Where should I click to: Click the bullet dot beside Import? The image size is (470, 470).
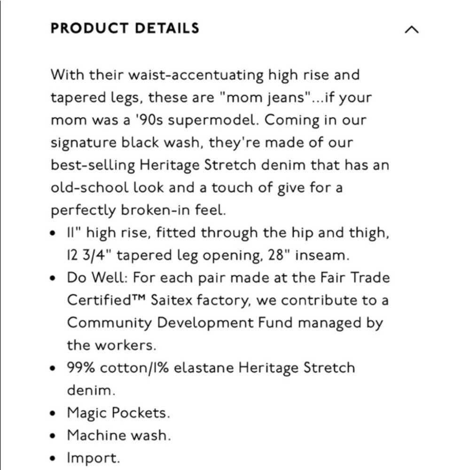[x=53, y=458]
